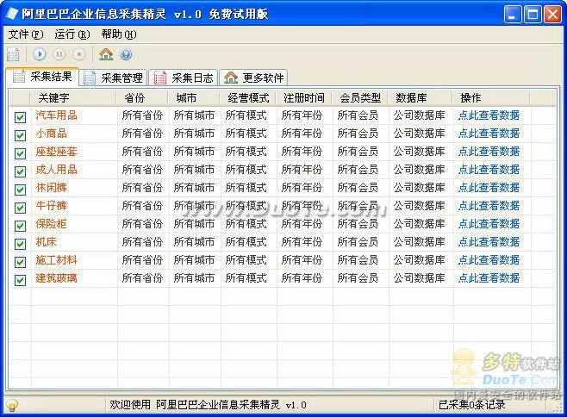Screen dimensions: 567x417
Task: Open help with the question mark icon
Action: (x=126, y=54)
